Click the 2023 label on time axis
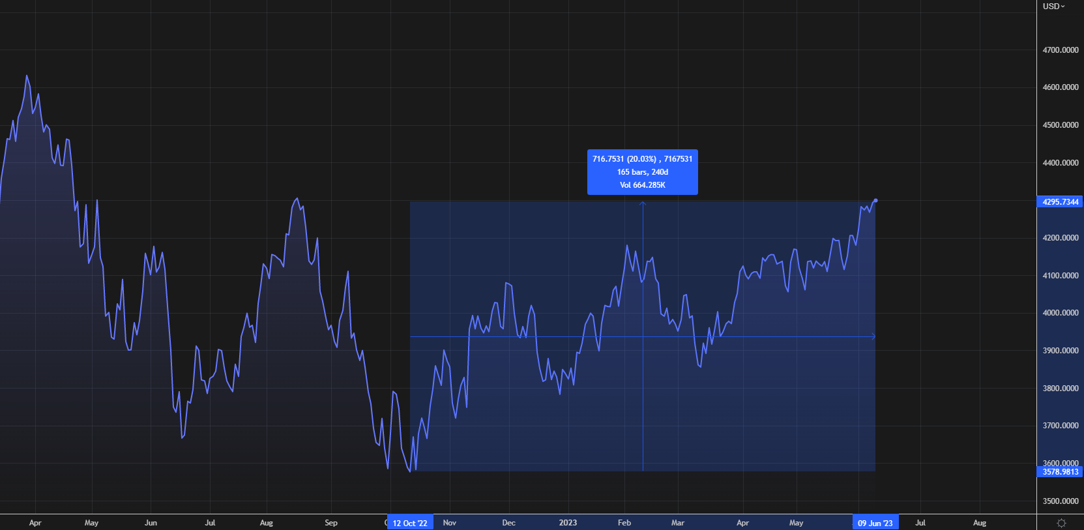 [568, 523]
